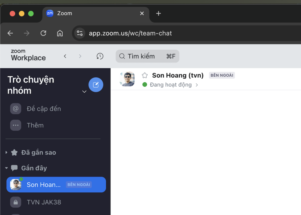Open the history clock icon
This screenshot has height=215, width=301.
100,56
